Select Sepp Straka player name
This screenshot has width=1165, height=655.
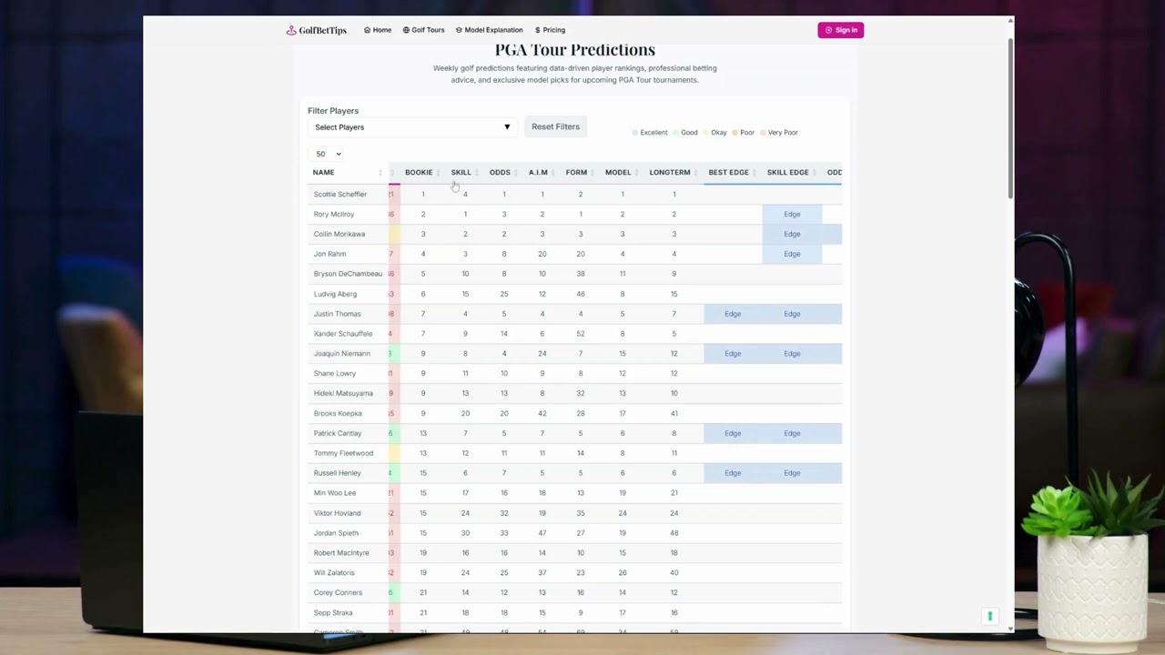pyautogui.click(x=333, y=612)
